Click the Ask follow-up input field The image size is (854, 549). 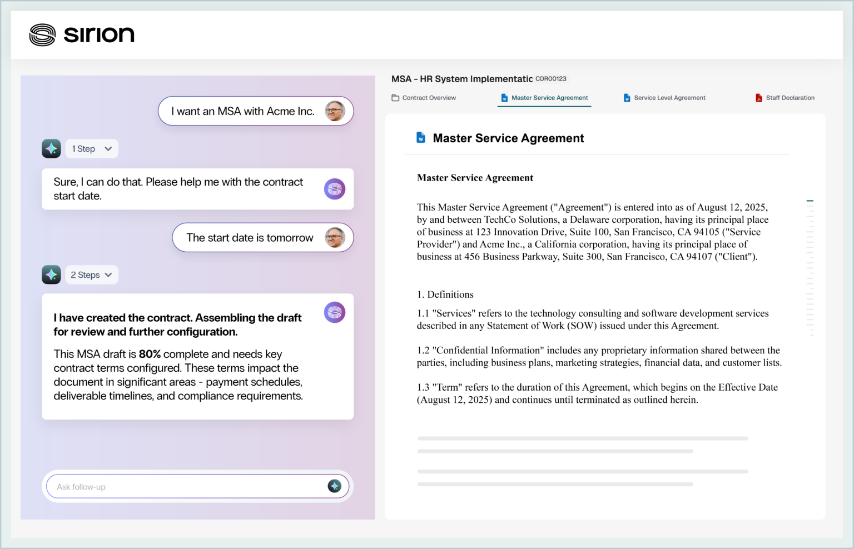(189, 487)
